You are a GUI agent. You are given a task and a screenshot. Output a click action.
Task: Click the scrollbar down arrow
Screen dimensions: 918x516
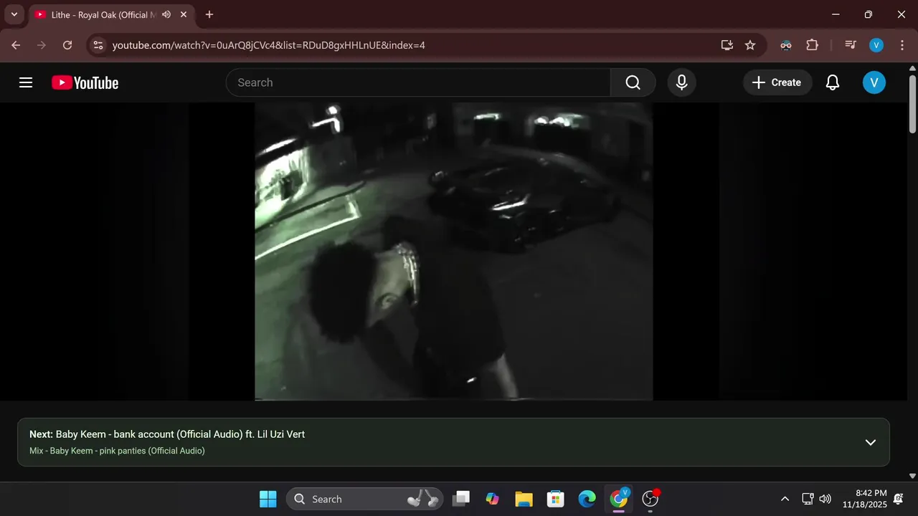click(912, 476)
